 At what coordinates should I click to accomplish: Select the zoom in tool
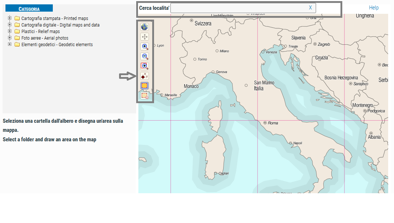click(145, 46)
